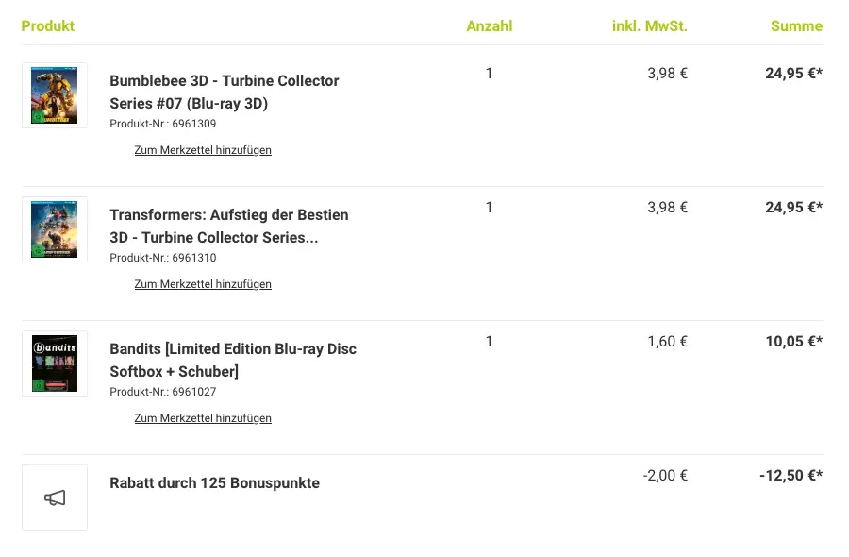Open the Bumblebee 3D cover thumbnail
Viewport: 849px width, 557px height.
pyautogui.click(x=54, y=95)
